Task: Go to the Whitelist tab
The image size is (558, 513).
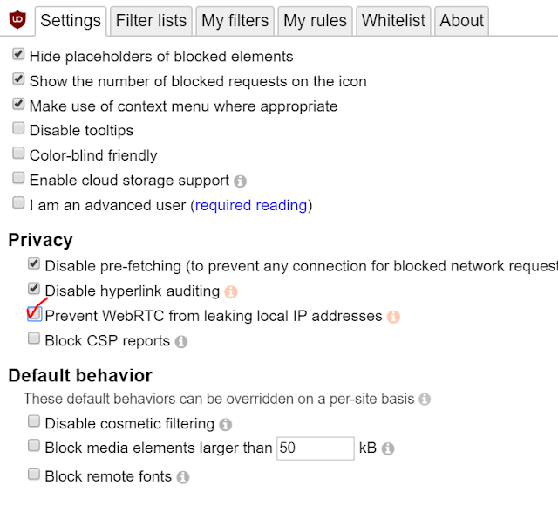Action: point(393,21)
